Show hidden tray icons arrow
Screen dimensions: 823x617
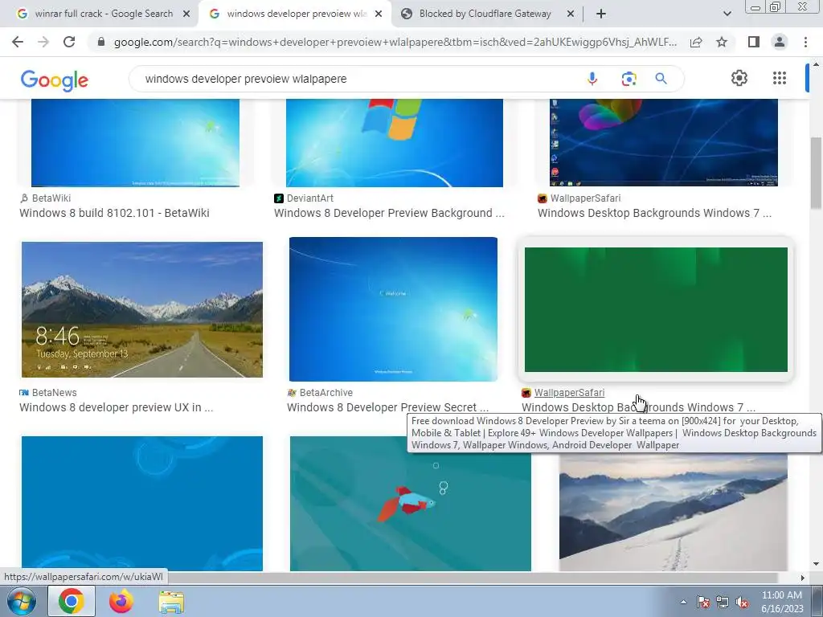683,602
